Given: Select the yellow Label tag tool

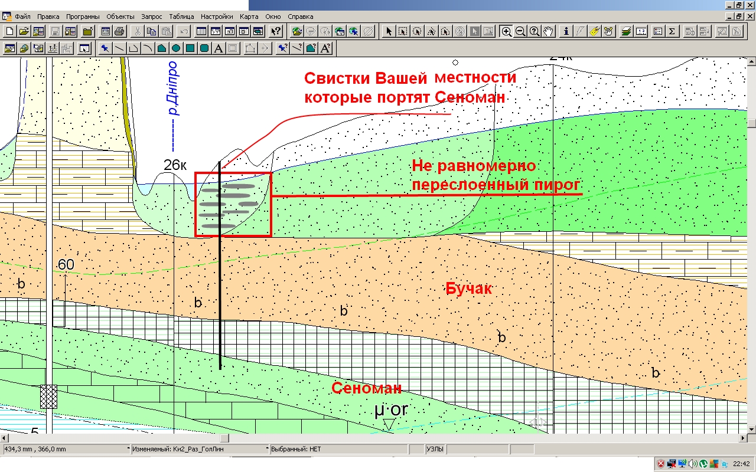Looking at the screenshot, I should tap(595, 31).
